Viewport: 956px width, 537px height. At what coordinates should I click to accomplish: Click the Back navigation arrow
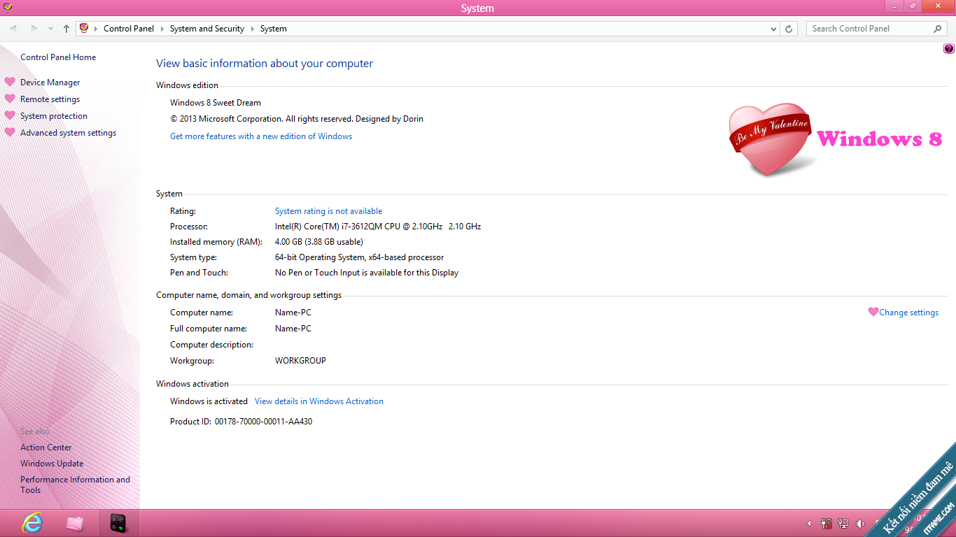pyautogui.click(x=13, y=29)
